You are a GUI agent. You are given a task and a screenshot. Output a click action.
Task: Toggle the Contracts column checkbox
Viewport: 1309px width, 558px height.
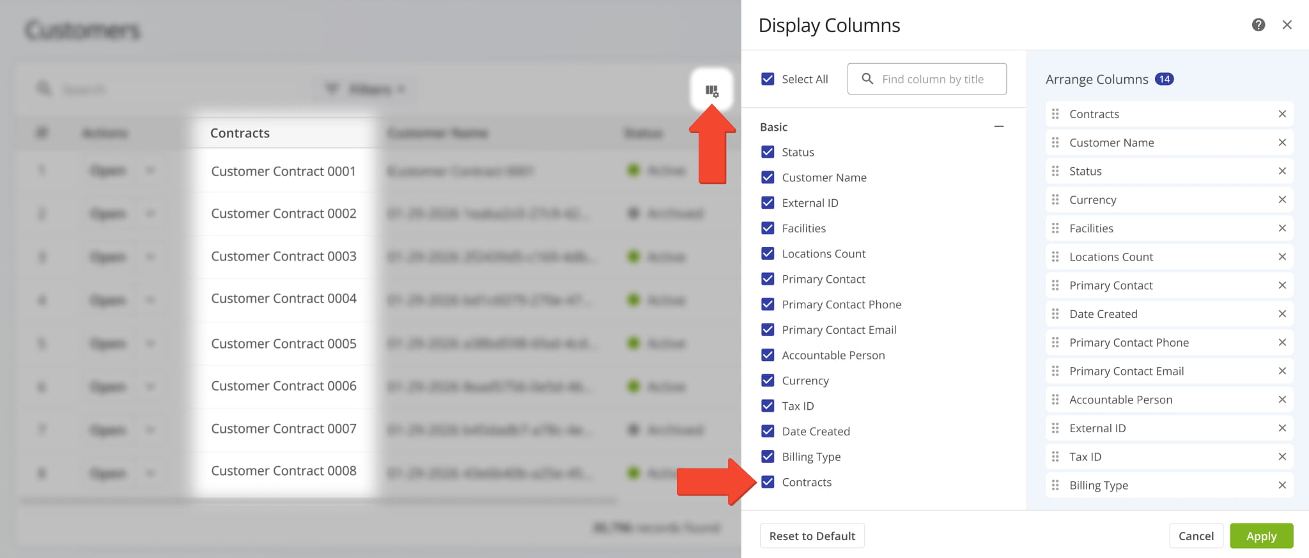point(768,482)
